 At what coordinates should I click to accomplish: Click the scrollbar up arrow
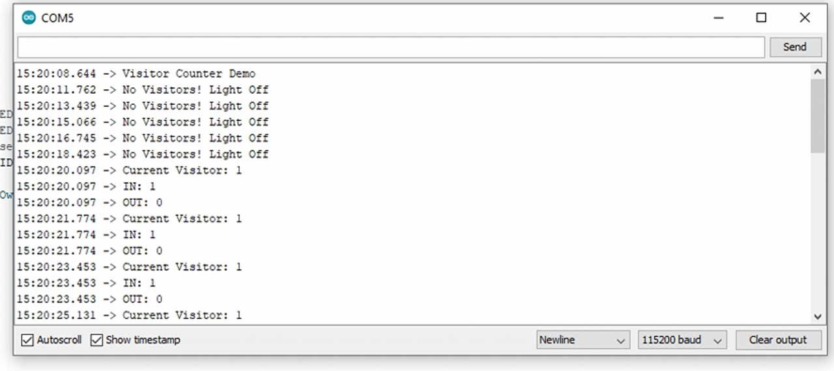(818, 72)
